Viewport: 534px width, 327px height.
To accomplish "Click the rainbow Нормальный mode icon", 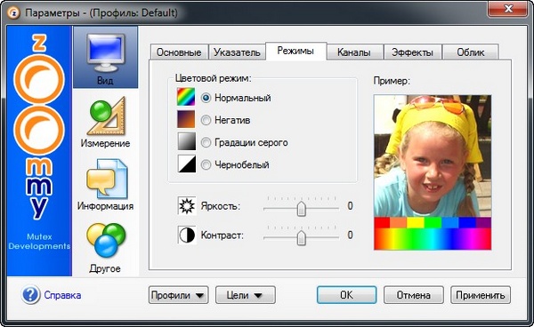I will click(186, 97).
